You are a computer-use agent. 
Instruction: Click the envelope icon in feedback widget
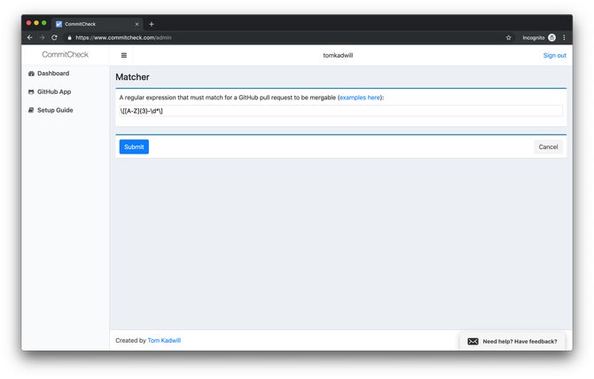pos(473,342)
